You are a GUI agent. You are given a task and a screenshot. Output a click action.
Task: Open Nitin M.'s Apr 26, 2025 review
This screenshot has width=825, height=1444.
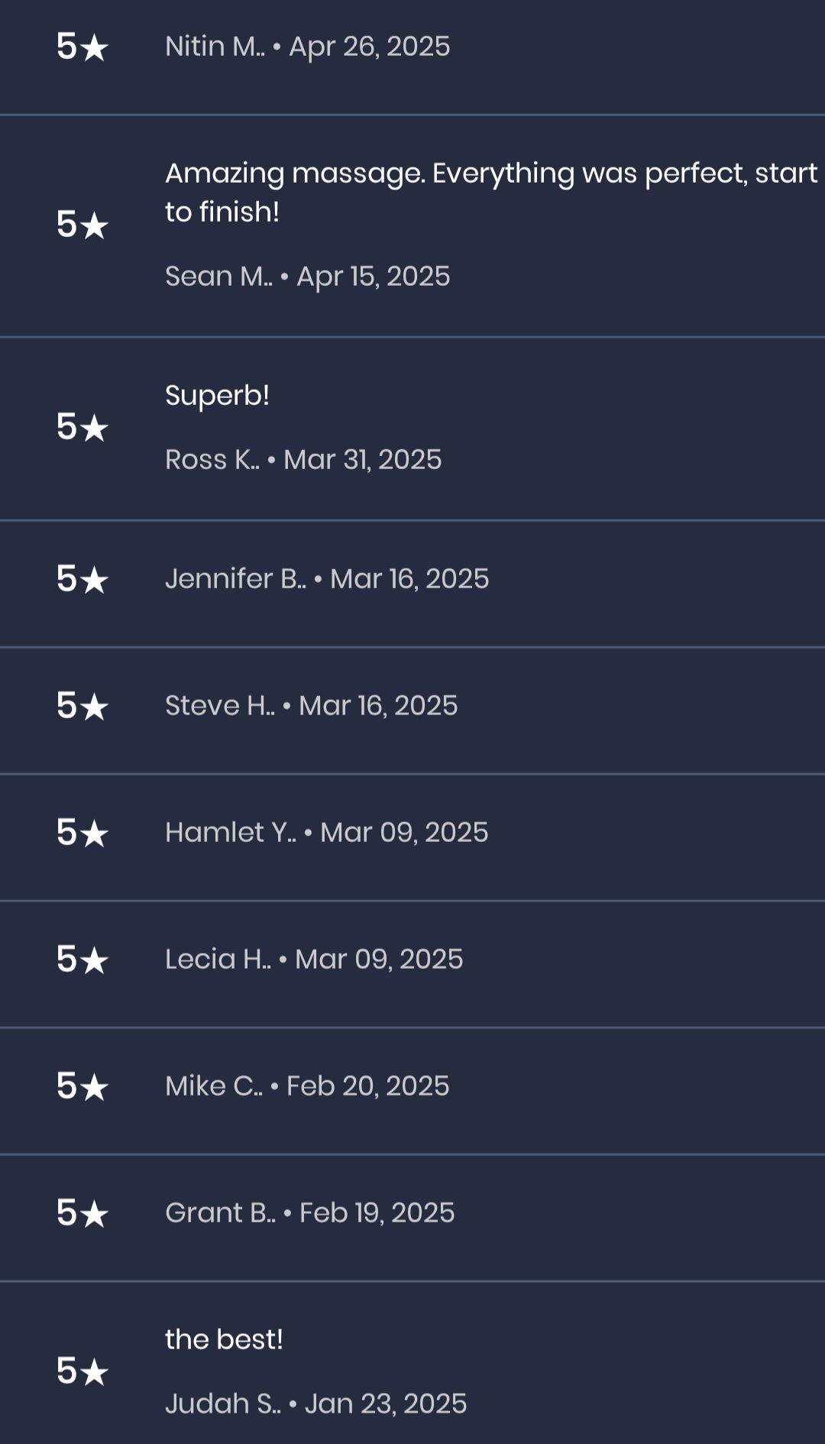pyautogui.click(x=307, y=47)
